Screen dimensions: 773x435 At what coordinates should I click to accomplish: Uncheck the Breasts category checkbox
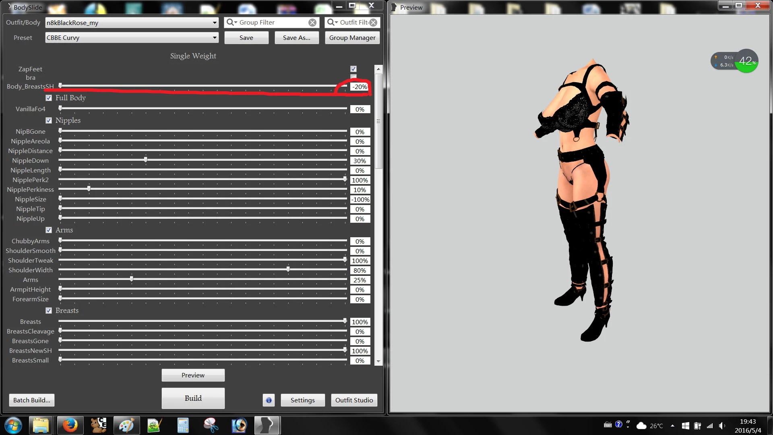coord(49,311)
